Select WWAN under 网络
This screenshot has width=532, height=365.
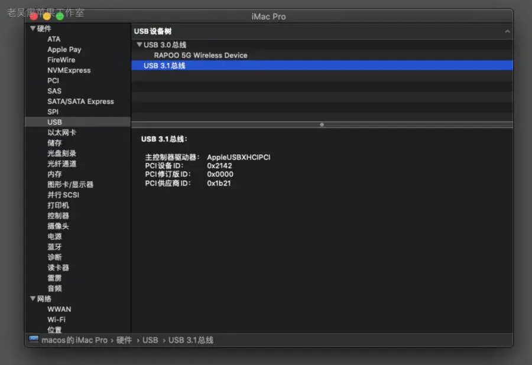pos(59,309)
